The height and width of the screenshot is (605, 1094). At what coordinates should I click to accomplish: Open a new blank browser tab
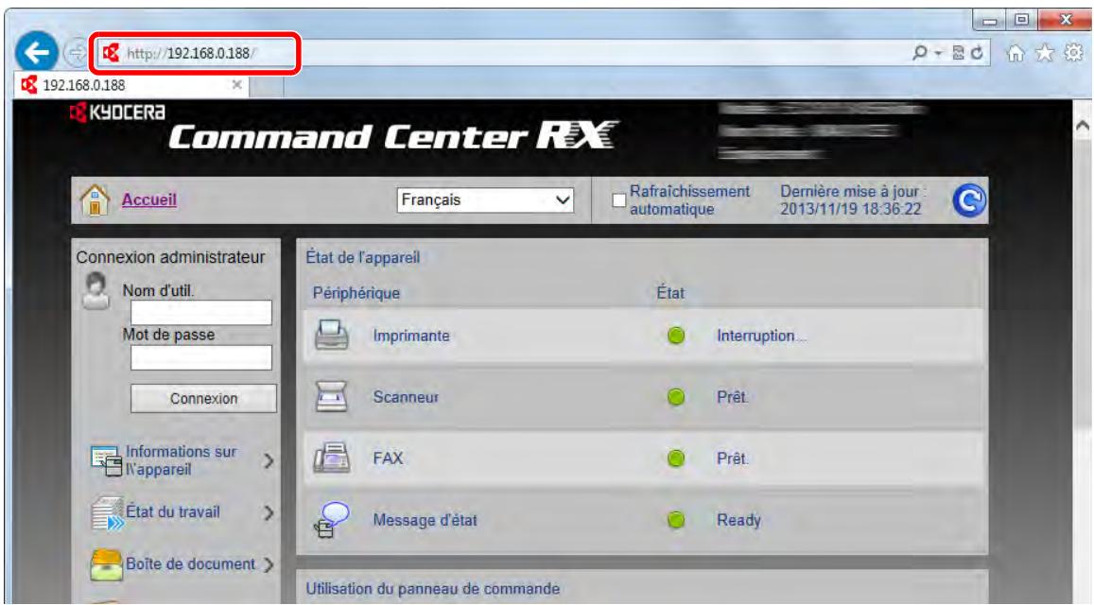pyautogui.click(x=268, y=87)
